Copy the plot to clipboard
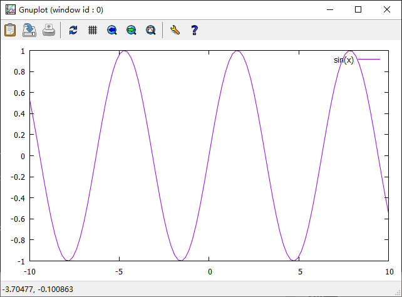This screenshot has width=402, height=297. point(10,30)
